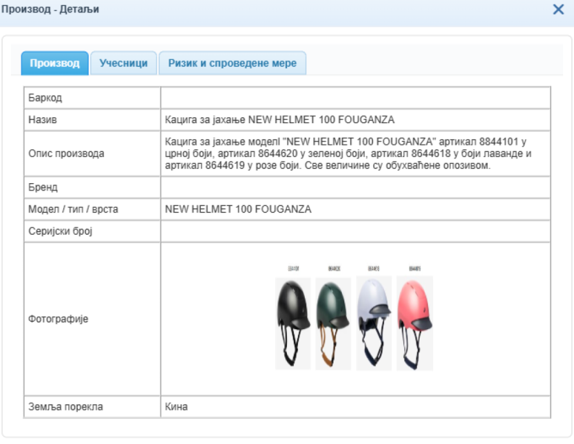Viewport: 574px width, 444px height.
Task: Open the Ризик и спроведене мере tab
Action: (x=232, y=63)
